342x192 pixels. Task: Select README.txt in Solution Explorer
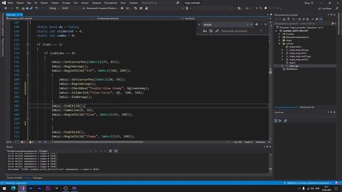291,69
